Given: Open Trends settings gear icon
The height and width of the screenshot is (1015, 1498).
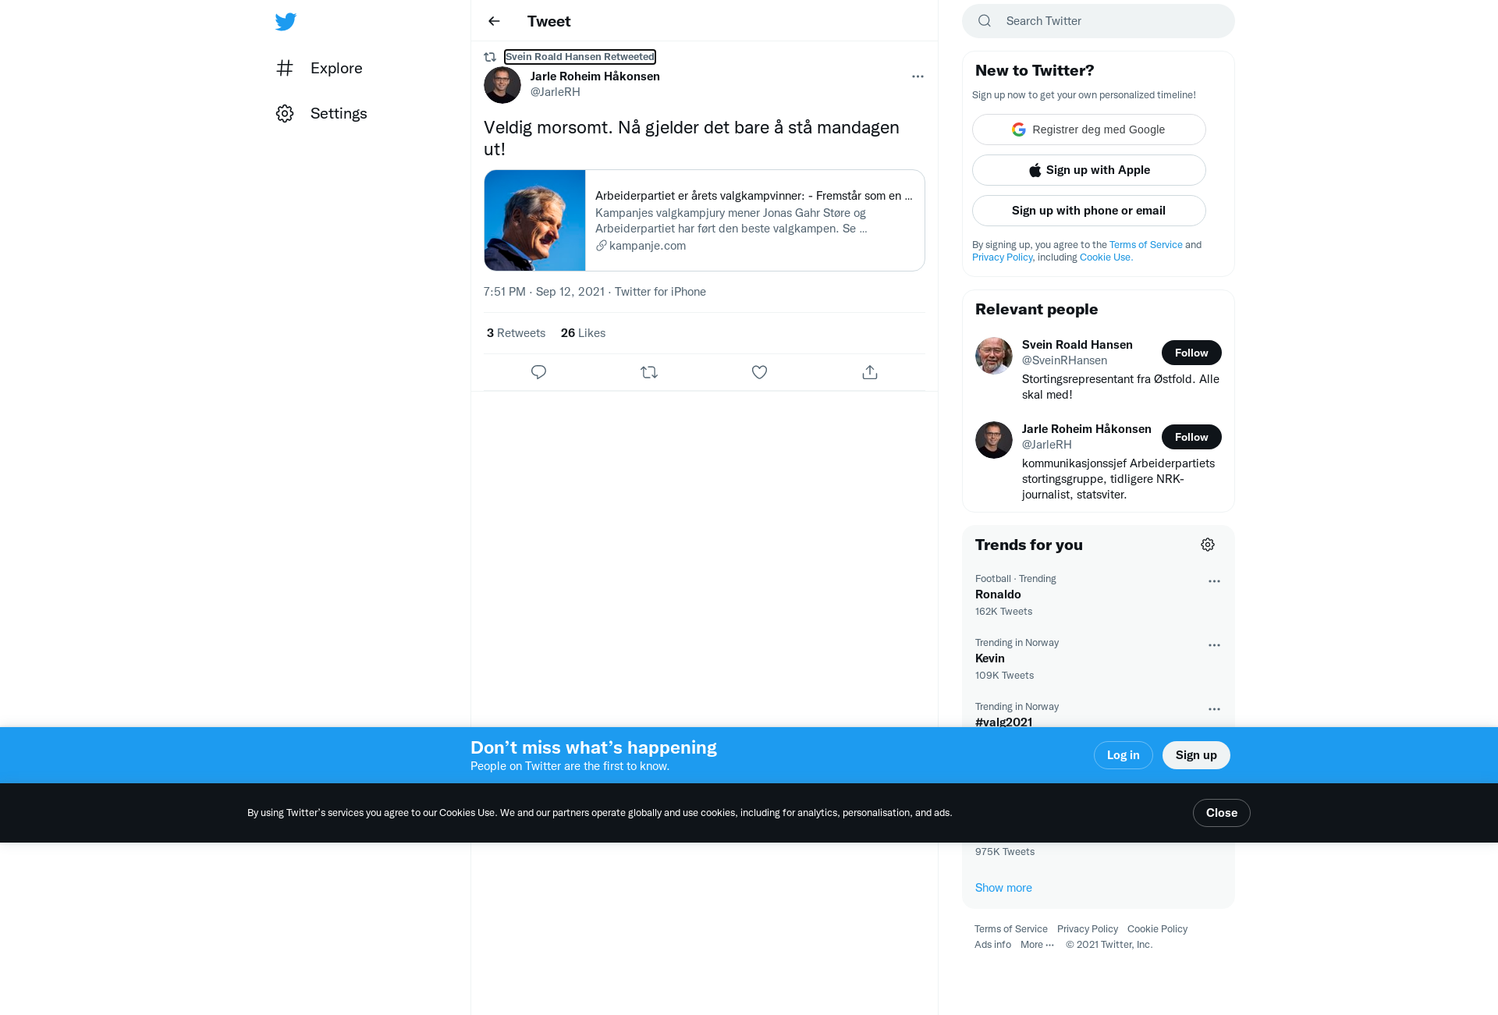Looking at the screenshot, I should (x=1208, y=545).
